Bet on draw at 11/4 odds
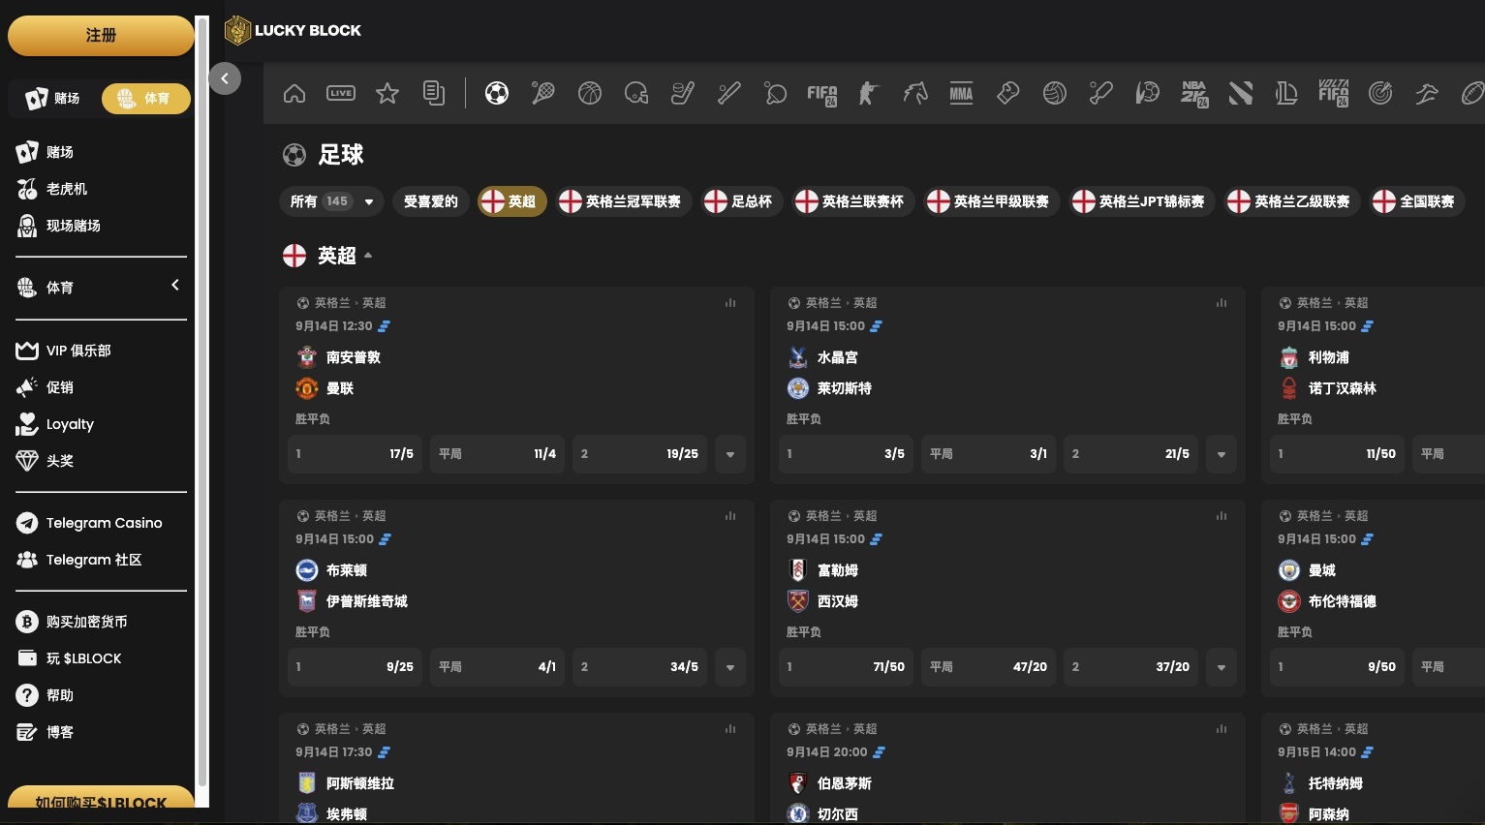The image size is (1485, 825). (497, 454)
